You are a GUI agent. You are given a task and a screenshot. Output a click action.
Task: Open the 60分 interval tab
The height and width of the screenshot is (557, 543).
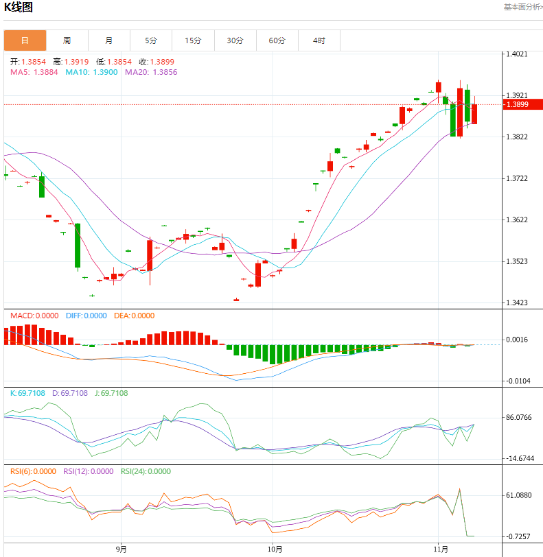pos(277,40)
